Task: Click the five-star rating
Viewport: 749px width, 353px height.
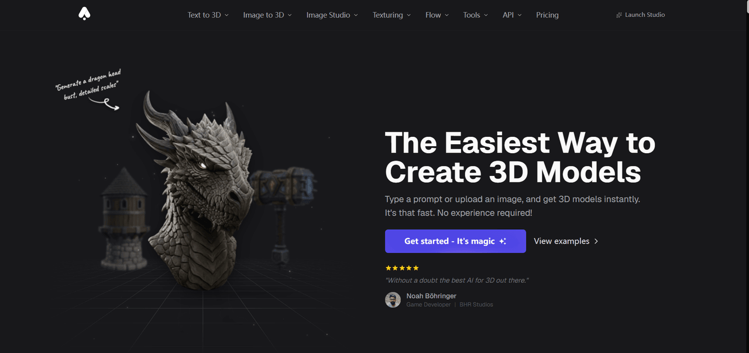Action: [402, 268]
